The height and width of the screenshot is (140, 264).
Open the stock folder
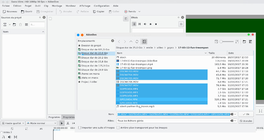(x=123, y=57)
